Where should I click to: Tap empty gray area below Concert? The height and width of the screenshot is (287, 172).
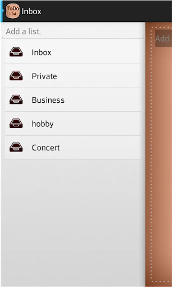coord(73,222)
